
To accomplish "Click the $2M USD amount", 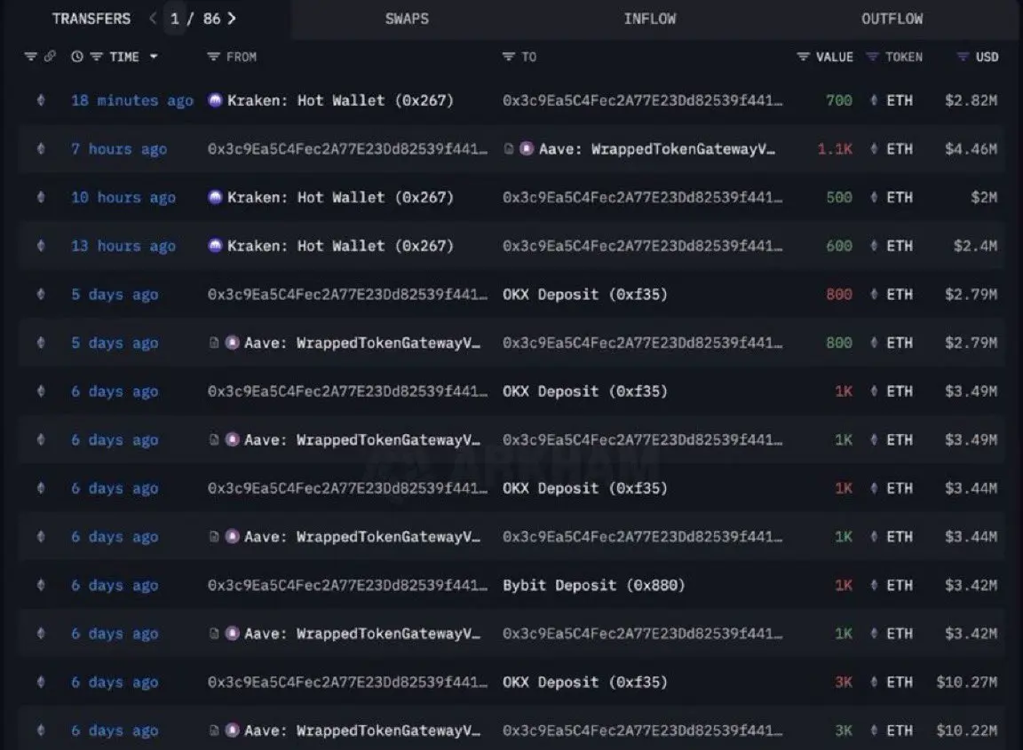I will [984, 197].
